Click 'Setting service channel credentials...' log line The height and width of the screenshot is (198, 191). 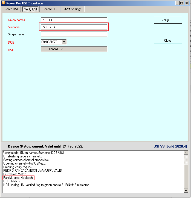point(27,160)
